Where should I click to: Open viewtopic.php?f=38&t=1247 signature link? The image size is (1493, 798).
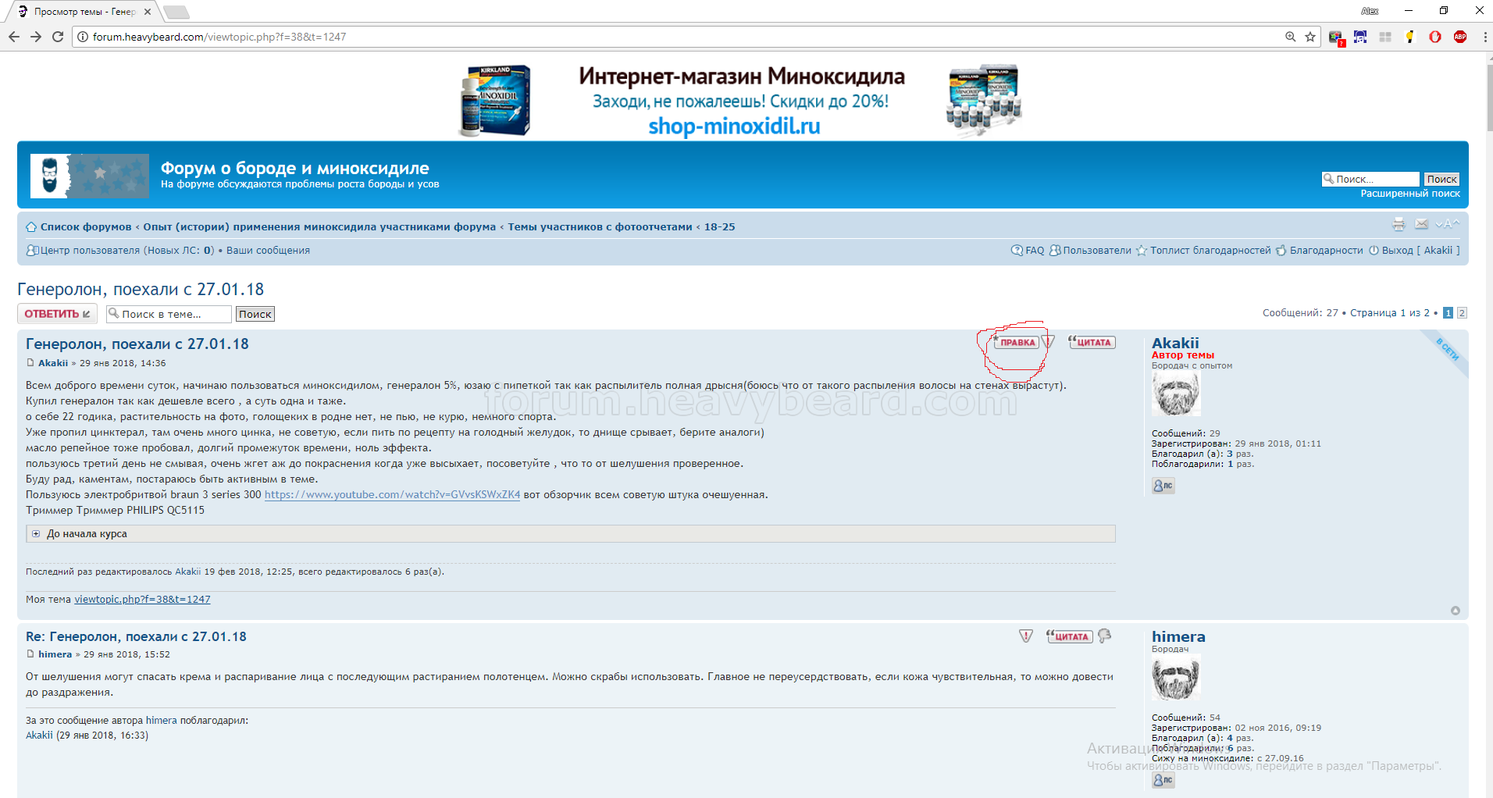coord(142,600)
